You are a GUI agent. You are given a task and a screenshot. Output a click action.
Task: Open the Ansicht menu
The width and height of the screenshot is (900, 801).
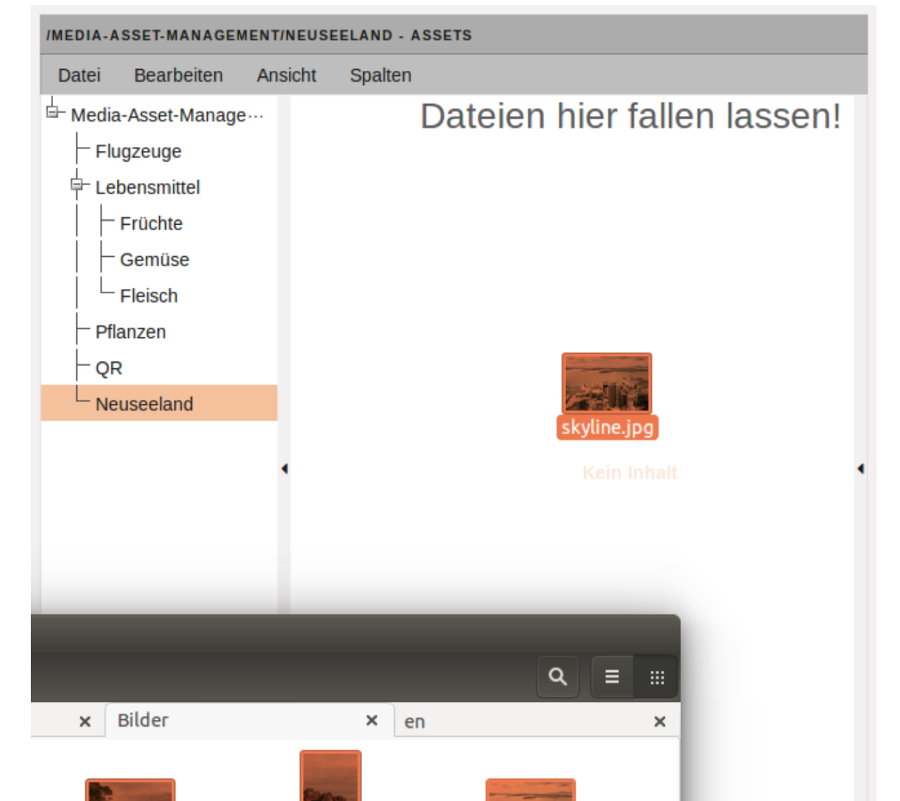286,75
